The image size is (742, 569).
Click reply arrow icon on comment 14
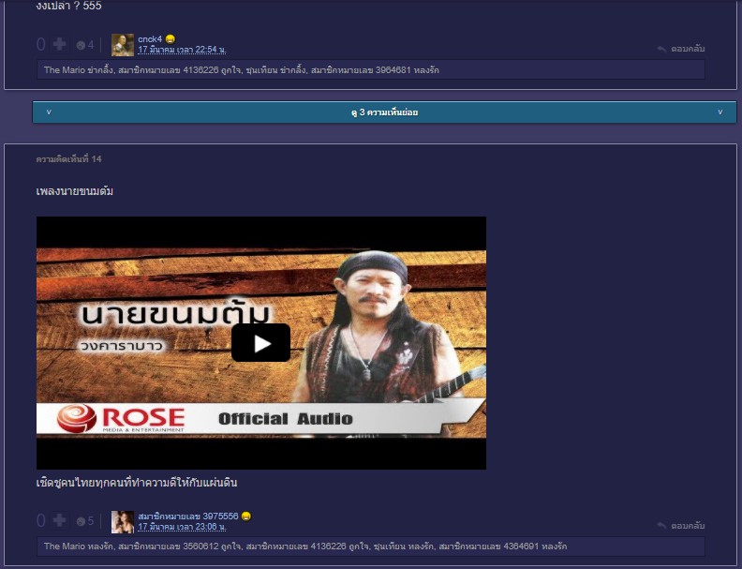click(662, 526)
